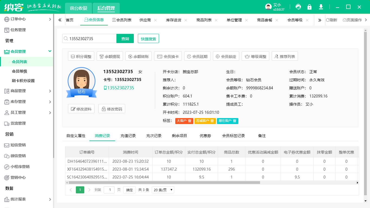Open 快捷搜索 quick search
Viewport: 370px width, 208px height.
click(148, 38)
